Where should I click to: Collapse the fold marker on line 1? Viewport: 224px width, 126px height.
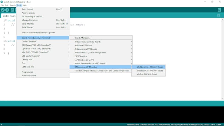pos(6,20)
